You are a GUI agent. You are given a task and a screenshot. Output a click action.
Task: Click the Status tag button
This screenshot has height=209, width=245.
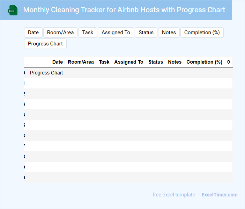pyautogui.click(x=146, y=33)
